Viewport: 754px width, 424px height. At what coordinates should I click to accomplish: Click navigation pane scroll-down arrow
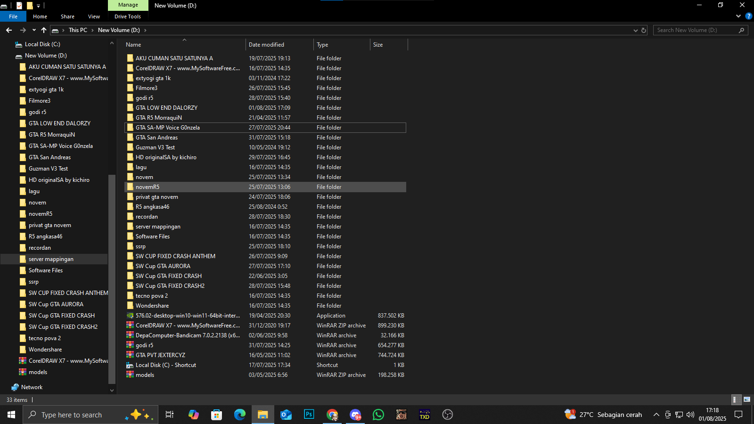click(112, 390)
